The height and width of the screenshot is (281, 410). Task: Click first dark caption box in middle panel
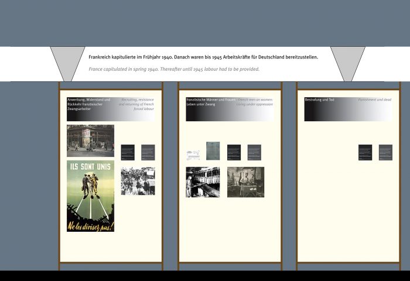click(x=234, y=152)
